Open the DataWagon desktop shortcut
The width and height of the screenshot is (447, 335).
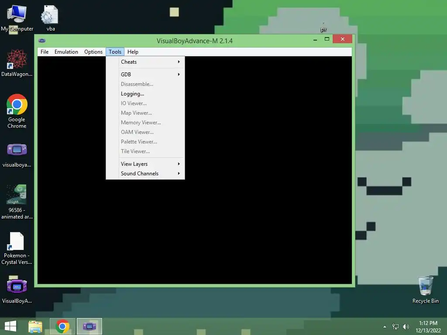17,63
